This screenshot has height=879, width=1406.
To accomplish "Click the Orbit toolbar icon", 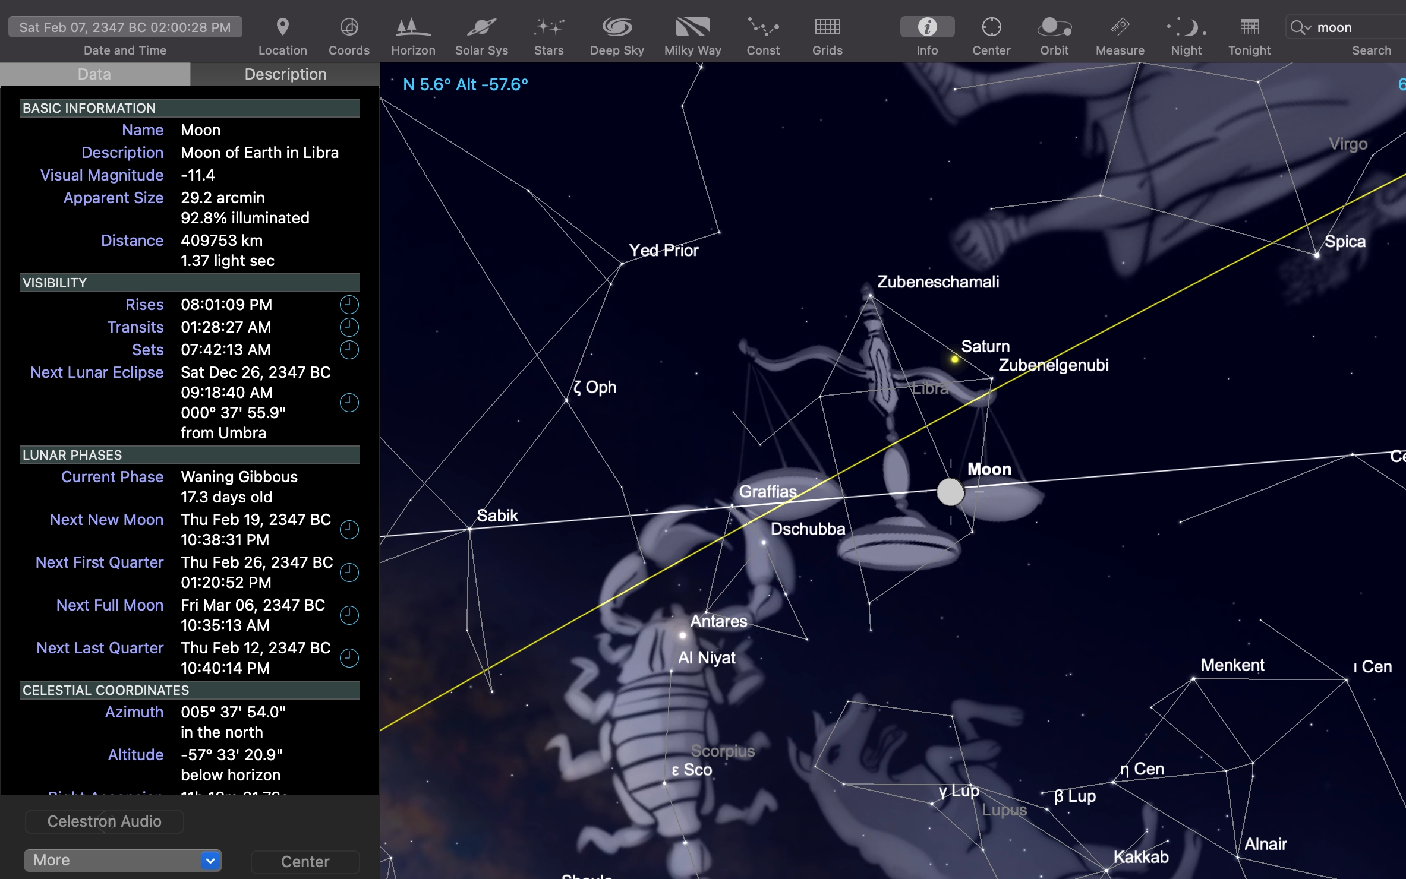I will [1054, 27].
